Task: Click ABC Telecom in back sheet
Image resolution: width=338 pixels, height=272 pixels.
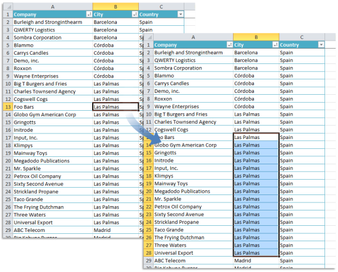Action: [53, 230]
